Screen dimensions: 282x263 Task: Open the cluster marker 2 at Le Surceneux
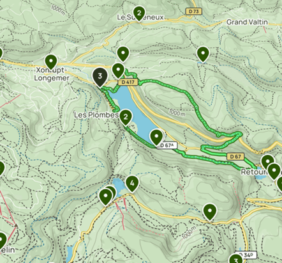(139, 13)
